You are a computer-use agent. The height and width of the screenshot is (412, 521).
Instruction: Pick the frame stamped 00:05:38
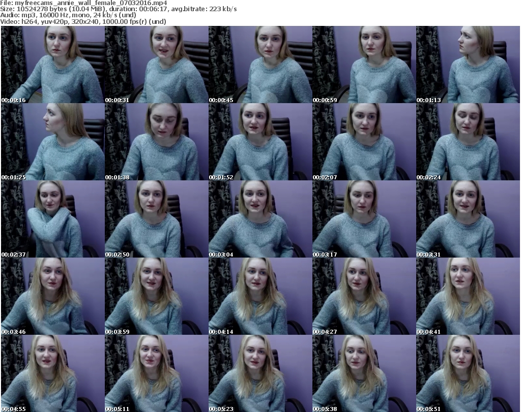pos(364,373)
